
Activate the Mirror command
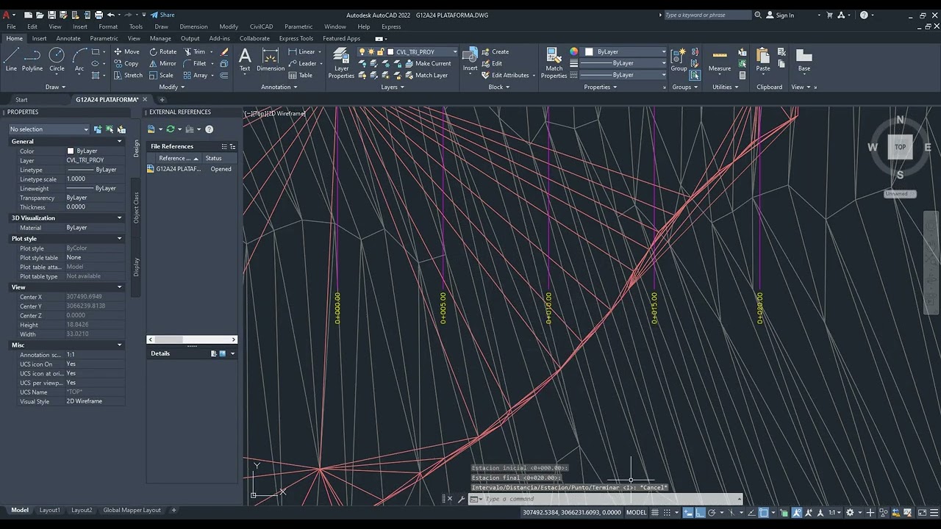163,63
